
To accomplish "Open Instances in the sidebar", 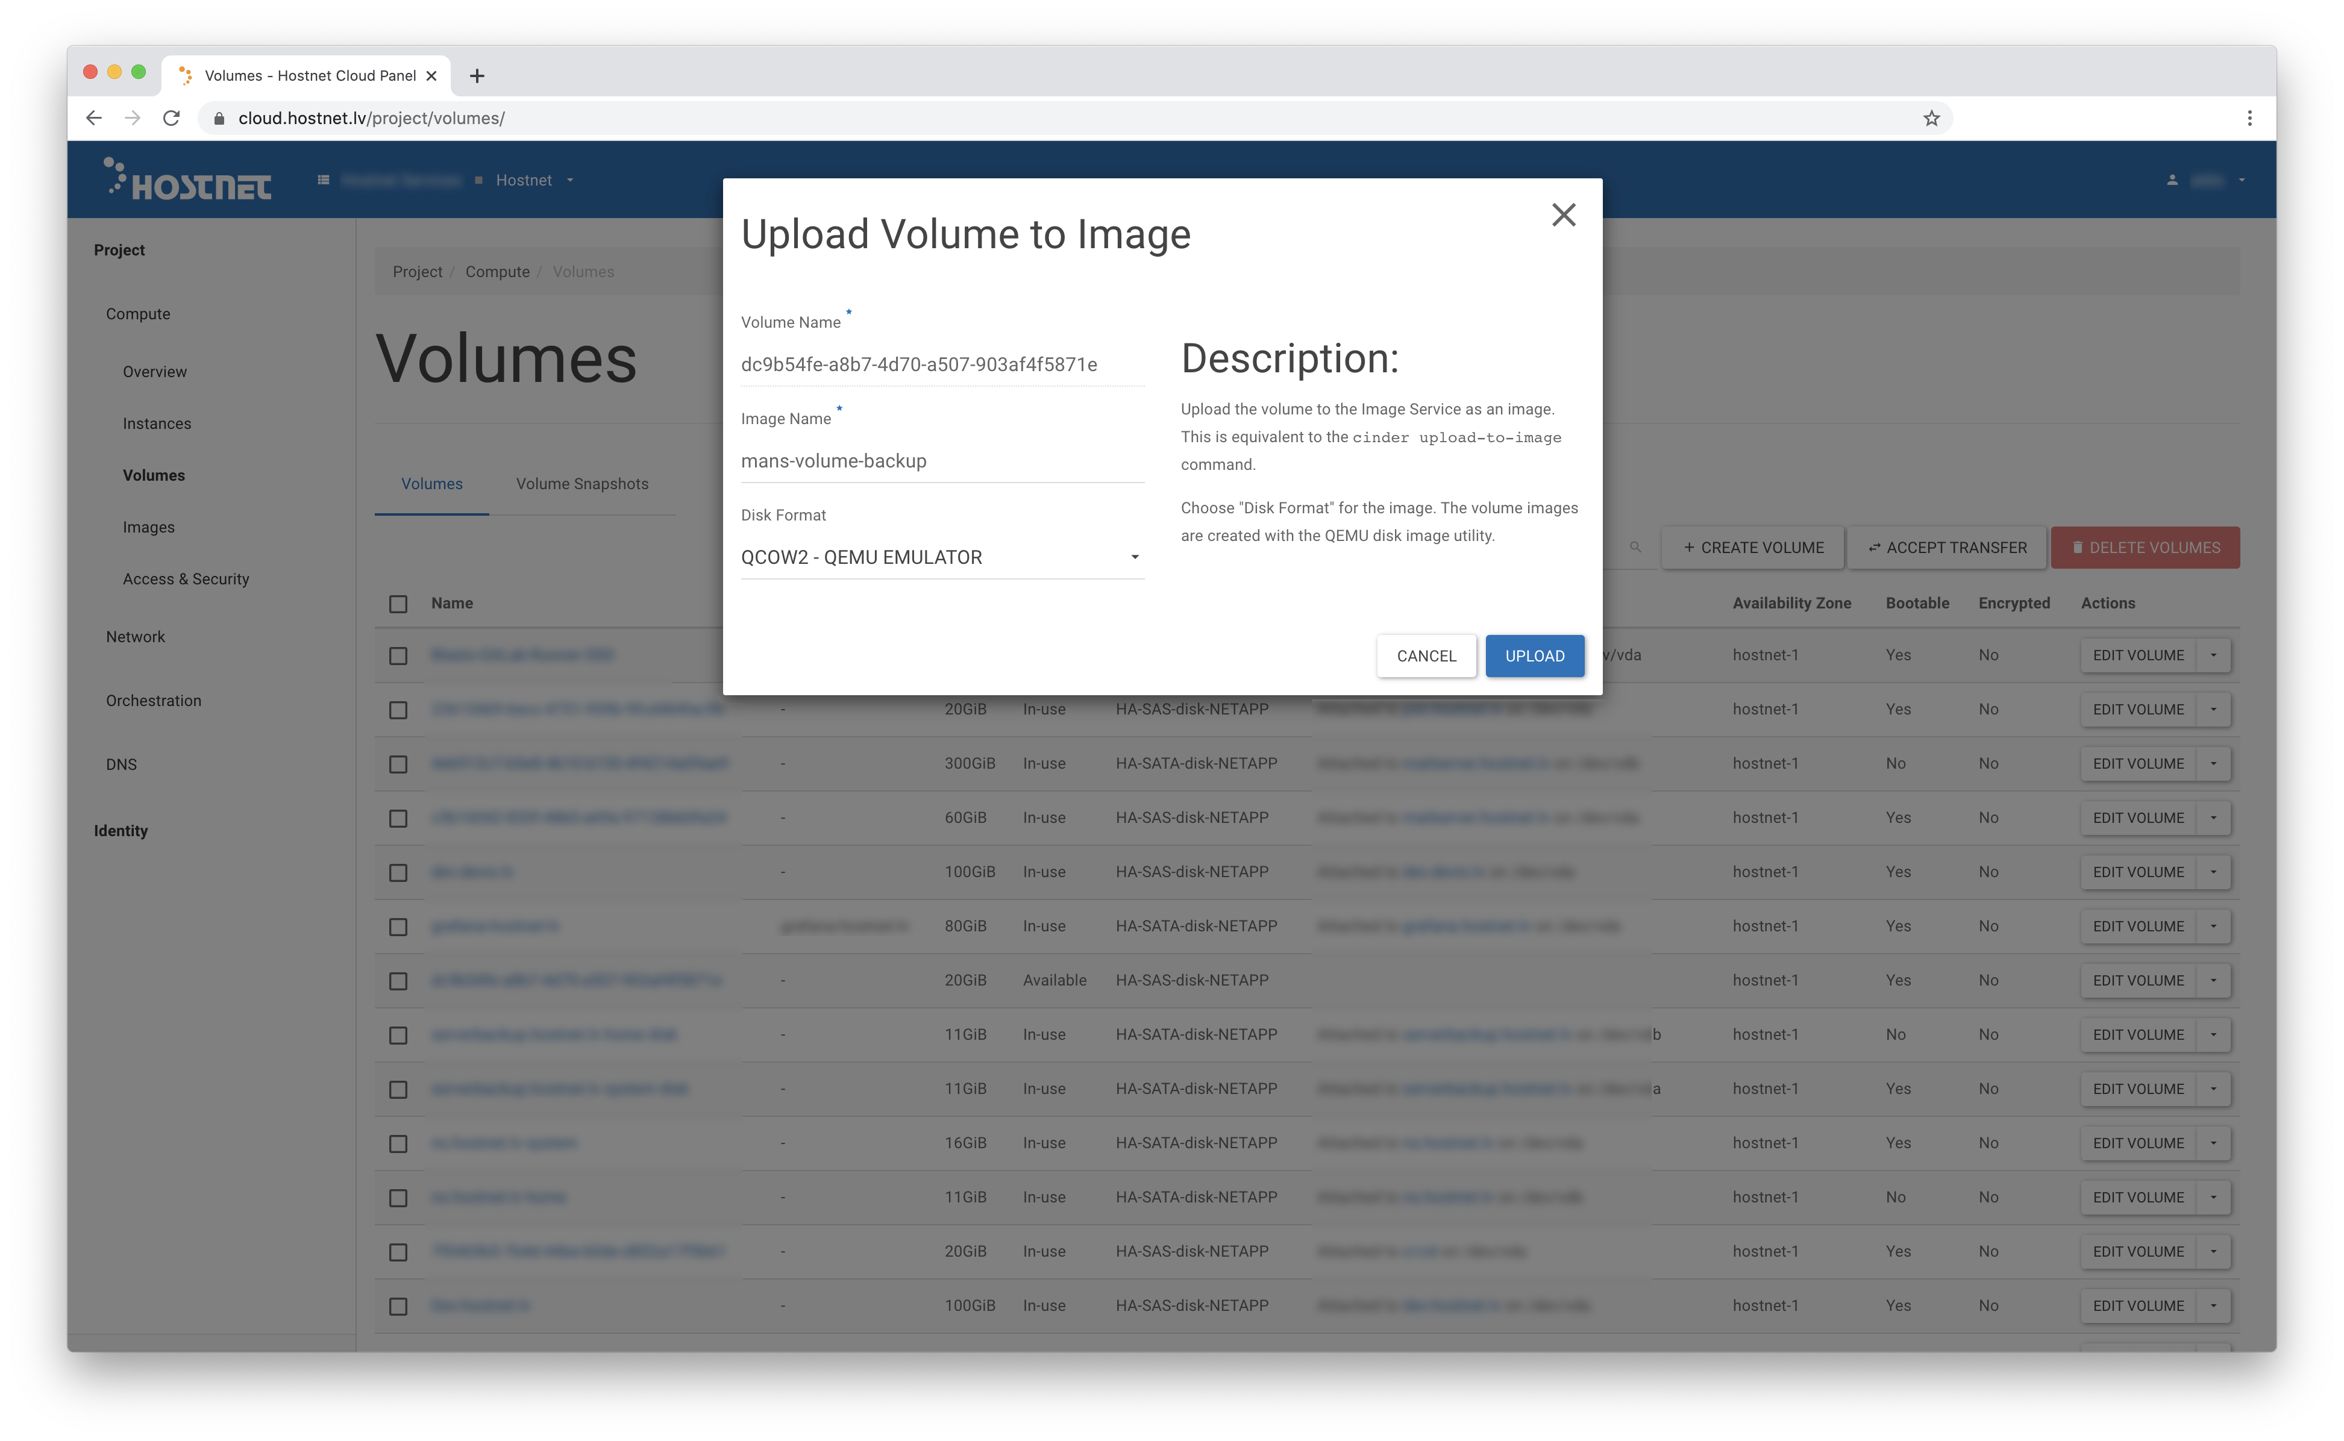I will pos(156,423).
